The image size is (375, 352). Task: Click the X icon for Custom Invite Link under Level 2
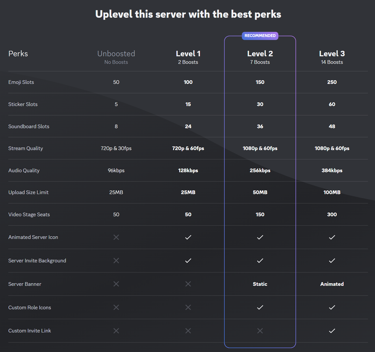(260, 331)
